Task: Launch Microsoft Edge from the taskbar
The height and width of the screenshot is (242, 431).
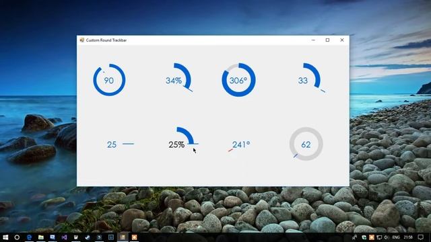Action: [29, 237]
